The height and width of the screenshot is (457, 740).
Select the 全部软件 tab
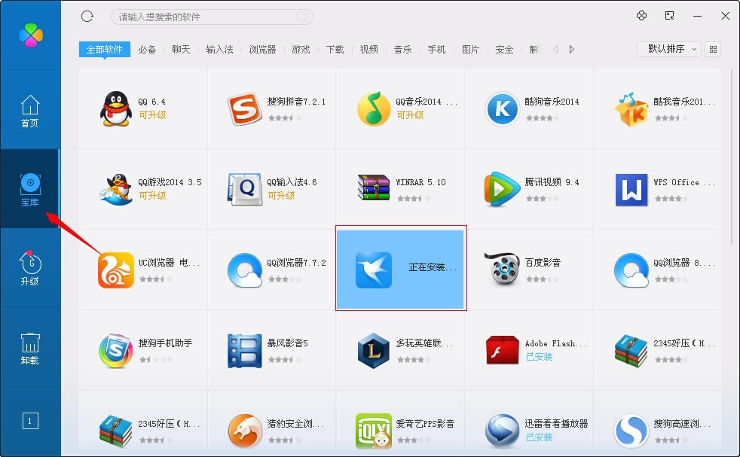pyautogui.click(x=104, y=49)
